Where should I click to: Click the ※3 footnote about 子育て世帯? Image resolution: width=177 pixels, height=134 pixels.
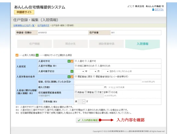[x=73, y=113]
